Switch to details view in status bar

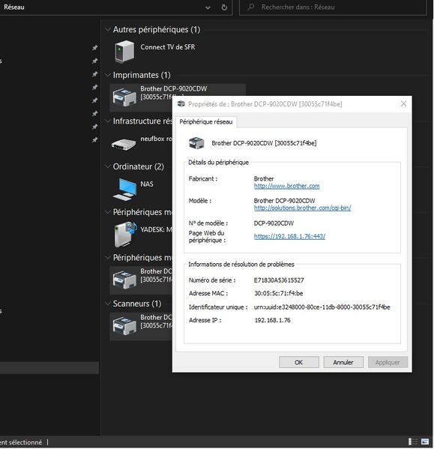(413, 442)
